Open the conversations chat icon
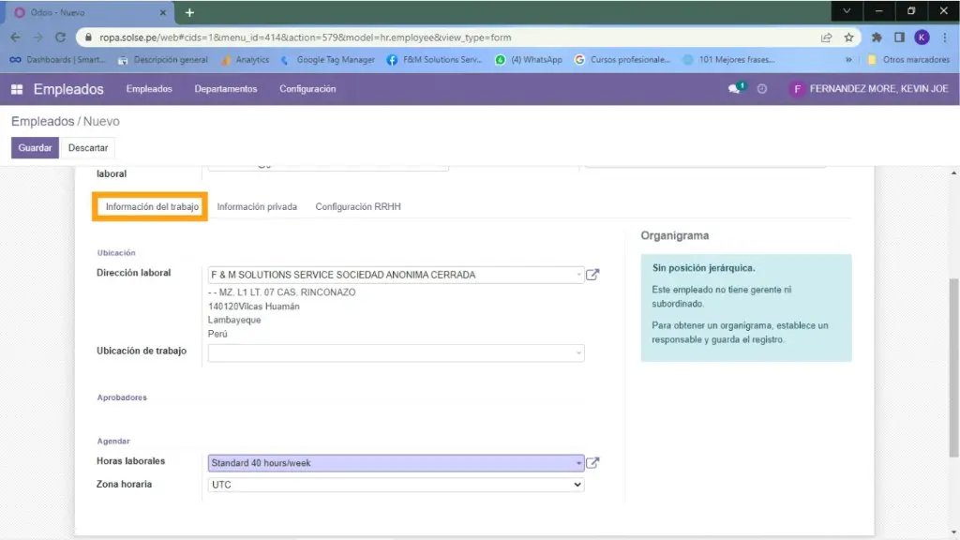Screen dimensions: 960x540 click(x=735, y=89)
